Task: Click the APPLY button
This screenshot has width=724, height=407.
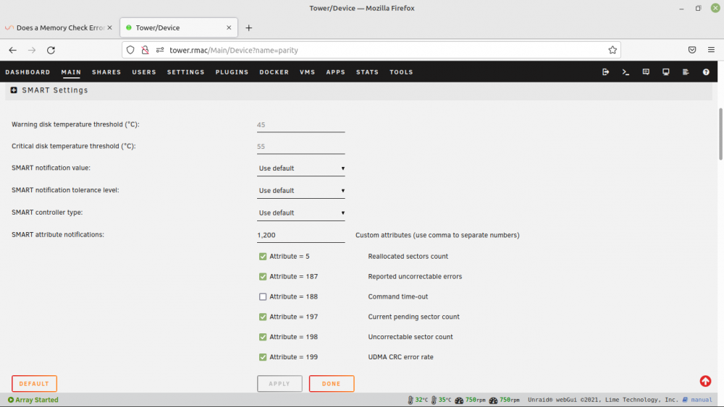Action: pyautogui.click(x=279, y=383)
